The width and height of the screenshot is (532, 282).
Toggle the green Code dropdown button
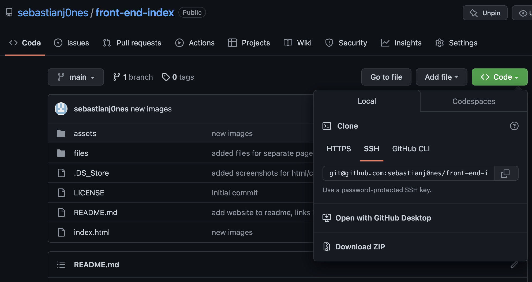tap(500, 77)
